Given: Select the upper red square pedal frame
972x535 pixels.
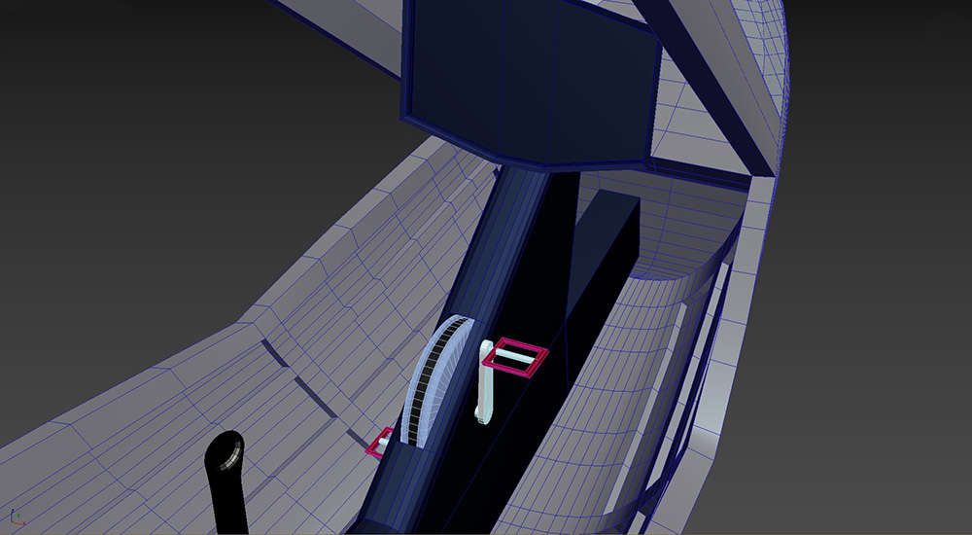Looking at the screenshot, I should coord(521,346).
